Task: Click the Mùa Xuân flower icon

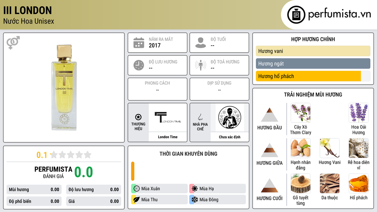Action: (137, 189)
